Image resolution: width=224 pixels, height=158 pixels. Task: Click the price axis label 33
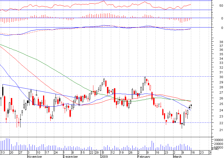point(221,63)
